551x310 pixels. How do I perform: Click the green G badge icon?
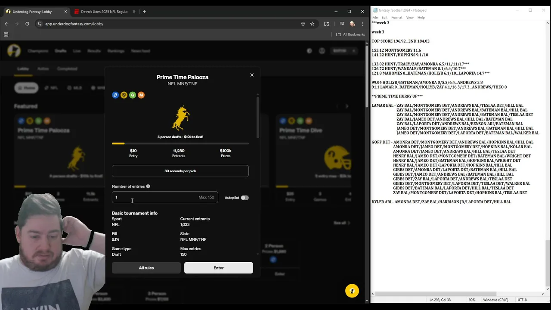tap(133, 95)
